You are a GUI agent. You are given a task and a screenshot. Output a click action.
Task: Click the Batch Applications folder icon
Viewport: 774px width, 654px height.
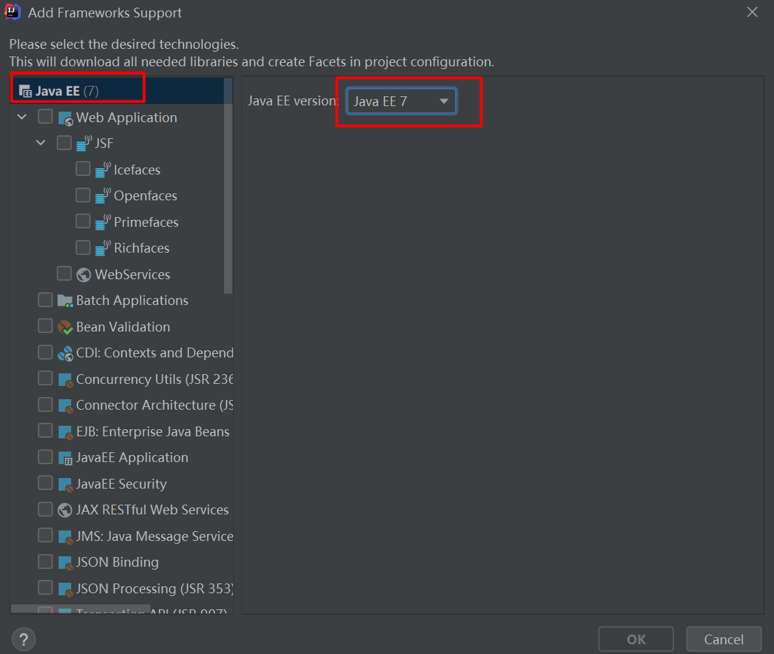(x=65, y=301)
